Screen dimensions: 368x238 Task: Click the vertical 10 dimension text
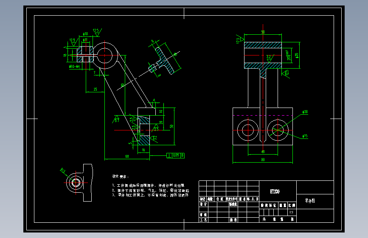161,111
